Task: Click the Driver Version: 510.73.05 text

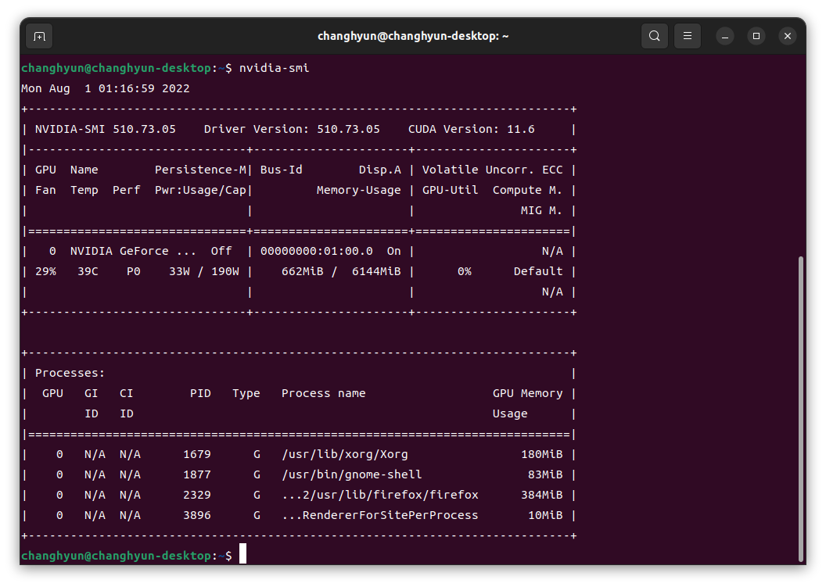Action: click(292, 129)
